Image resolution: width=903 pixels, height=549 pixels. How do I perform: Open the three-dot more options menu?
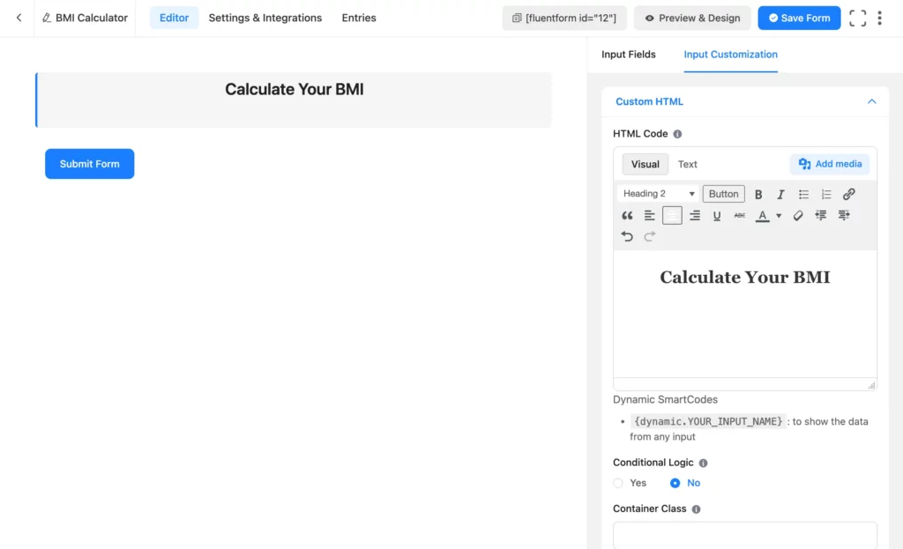tap(879, 18)
